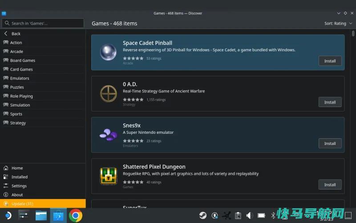Click the gamepad icon beside Strategy
The height and width of the screenshot is (223, 356).
tap(6, 123)
